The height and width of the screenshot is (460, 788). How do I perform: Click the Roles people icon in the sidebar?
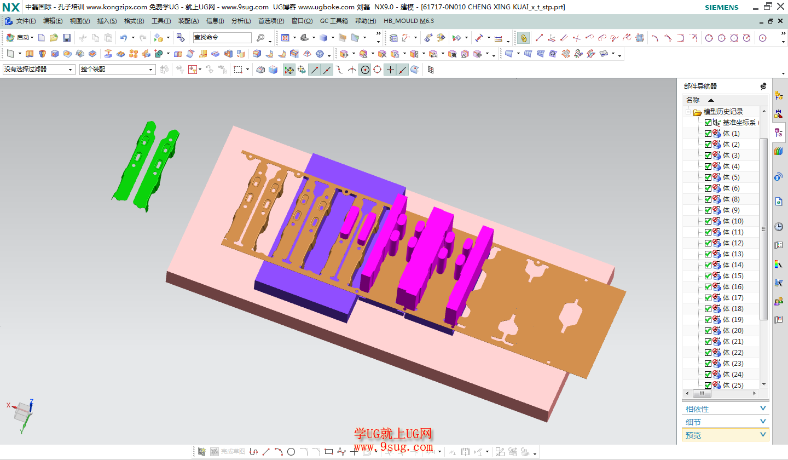(779, 301)
